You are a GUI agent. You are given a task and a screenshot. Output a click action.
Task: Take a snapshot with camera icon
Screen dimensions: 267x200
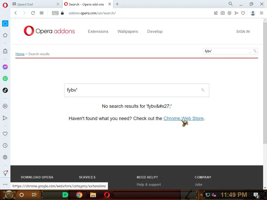point(223,13)
